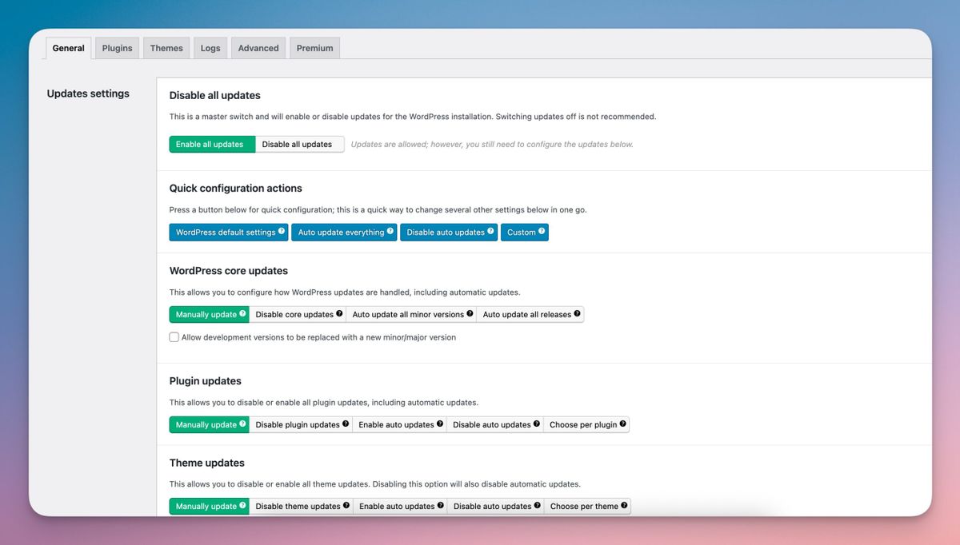Switch to the Advanced tab
This screenshot has height=545, width=960.
pyautogui.click(x=258, y=48)
